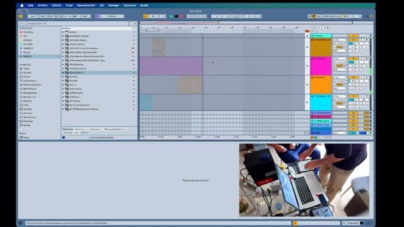Expand the L2 Stereo plug-in row
The width and height of the screenshot is (404, 227).
63,97
